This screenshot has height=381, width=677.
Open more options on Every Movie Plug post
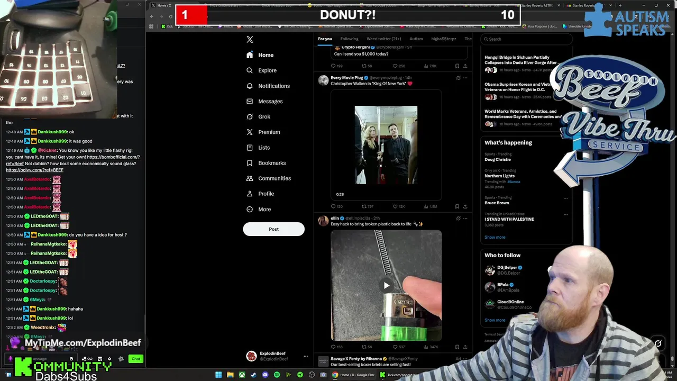(x=465, y=78)
